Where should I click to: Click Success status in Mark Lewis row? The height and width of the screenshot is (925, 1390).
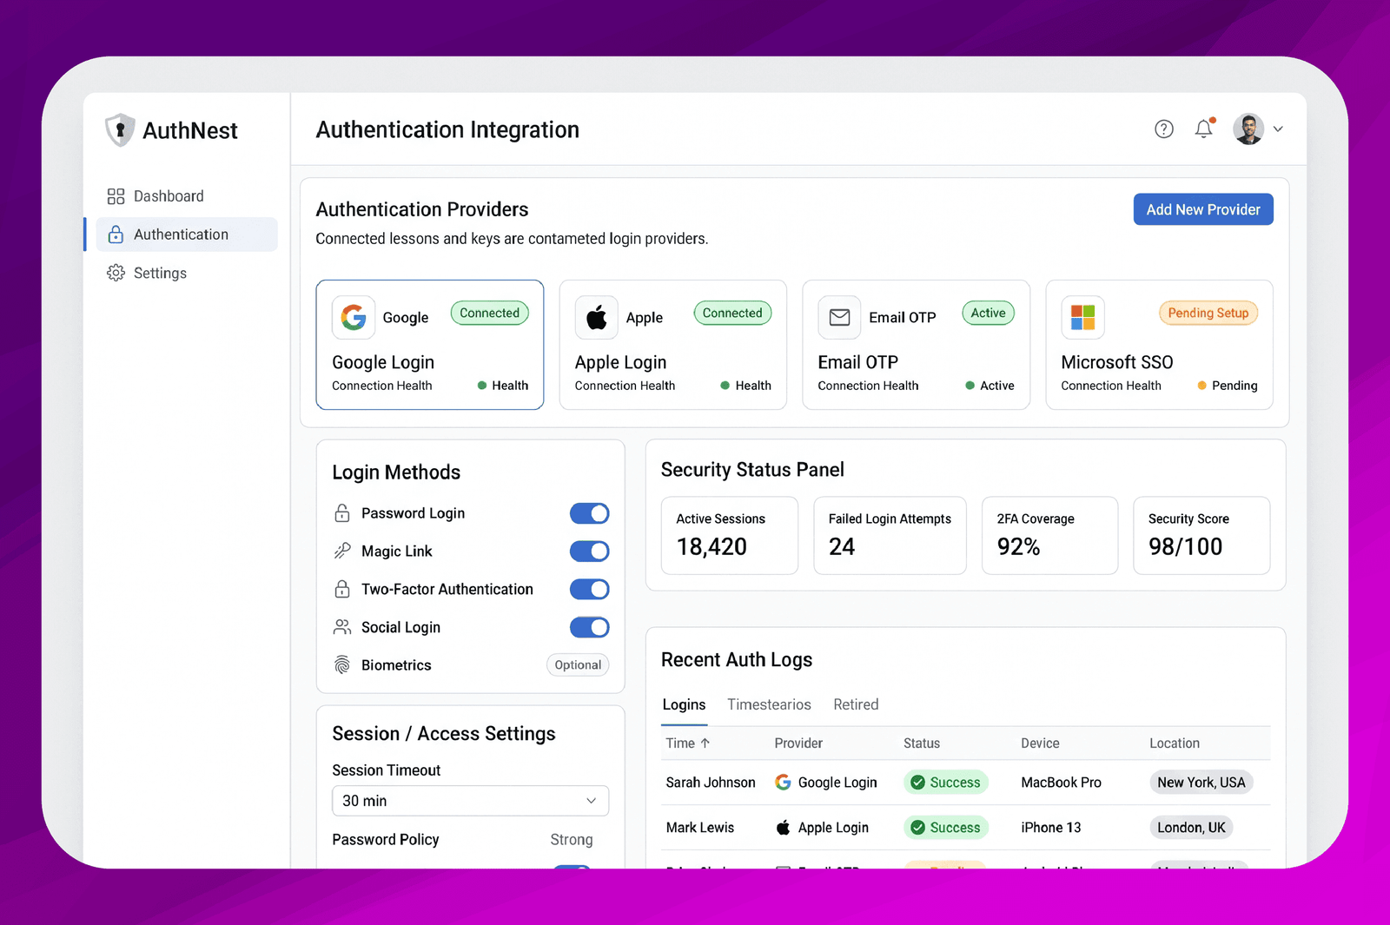tap(945, 828)
